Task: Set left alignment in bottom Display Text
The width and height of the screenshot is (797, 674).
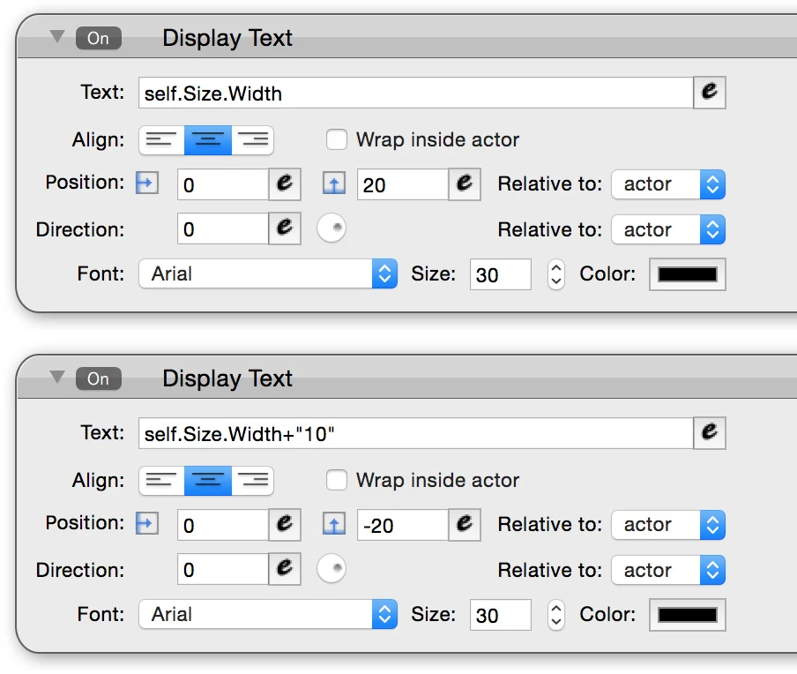Action: [x=161, y=480]
